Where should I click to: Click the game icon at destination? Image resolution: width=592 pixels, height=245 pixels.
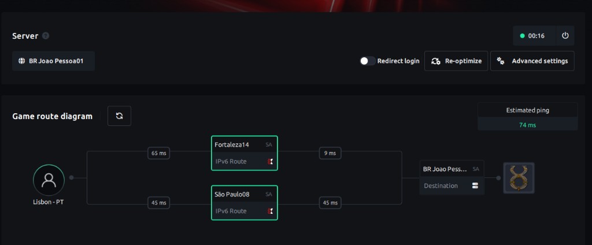(x=519, y=178)
